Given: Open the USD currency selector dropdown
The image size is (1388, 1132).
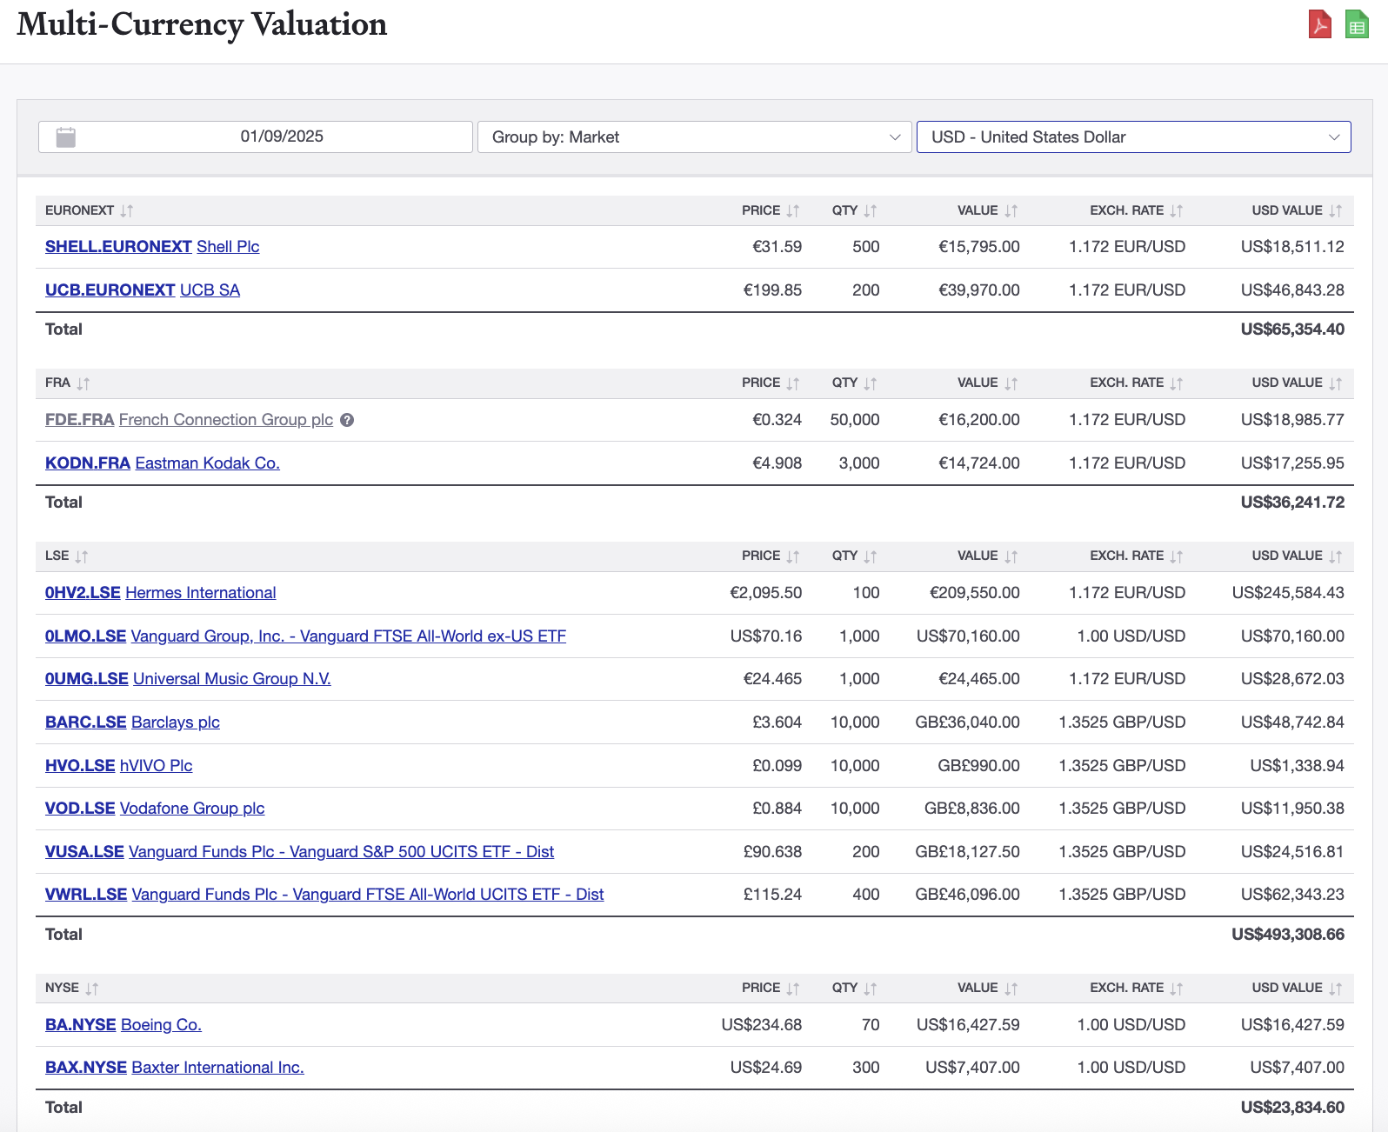Looking at the screenshot, I should (1133, 137).
